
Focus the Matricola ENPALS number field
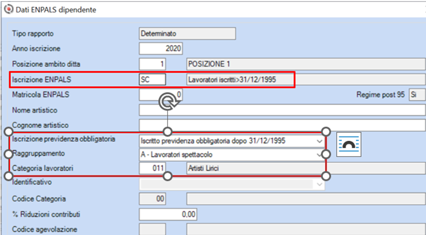pyautogui.click(x=161, y=95)
